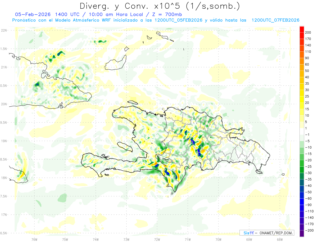Screen dimensions: 314x243
Task: Select the pale yellow swatch between 5 and 10
Action: coord(302,119)
